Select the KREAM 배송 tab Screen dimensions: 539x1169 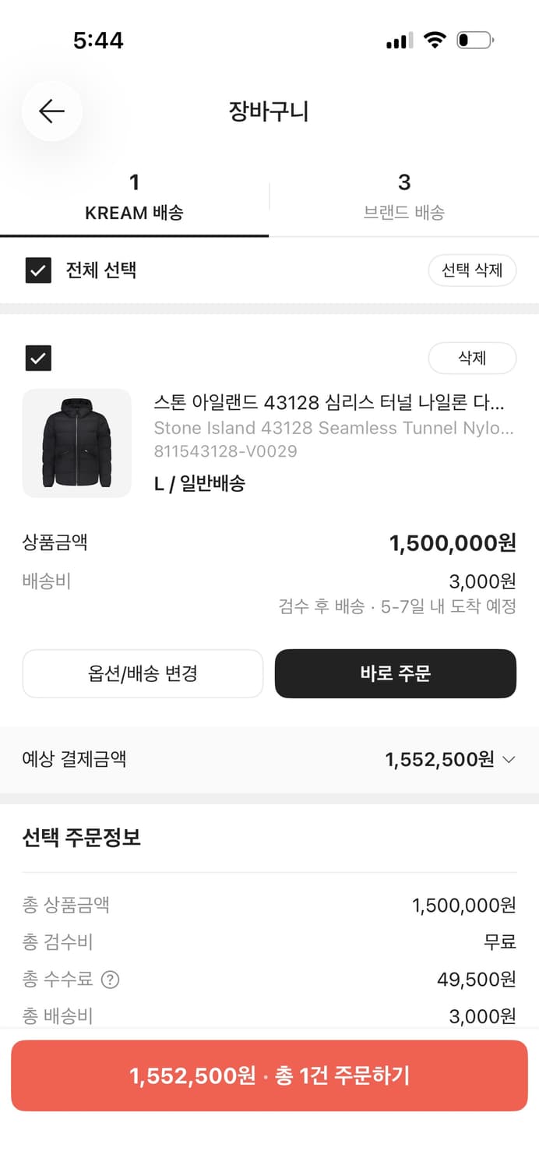click(134, 195)
